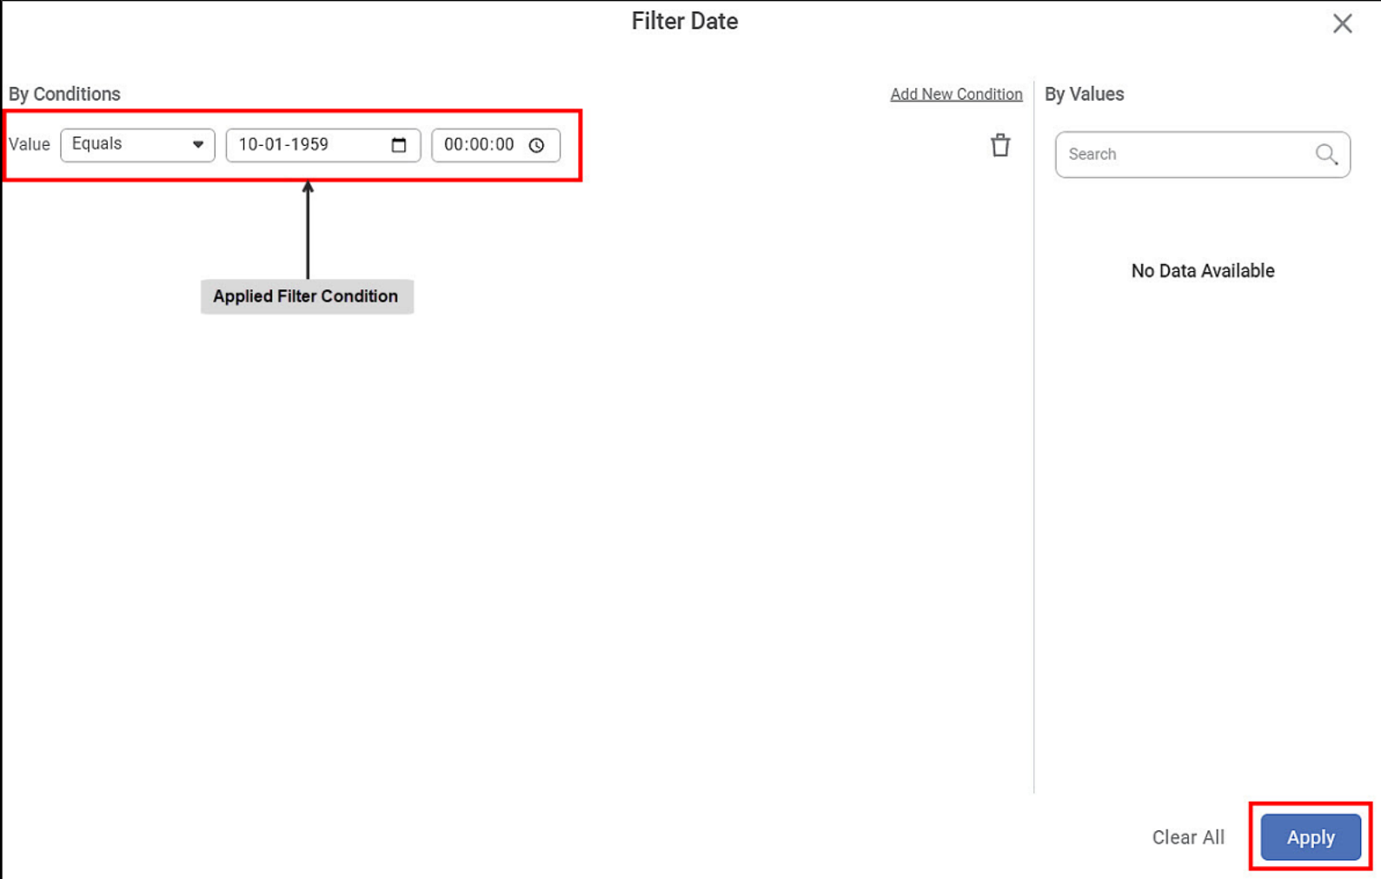The image size is (1381, 879).
Task: Click the Add New Condition link
Action: 956,94
